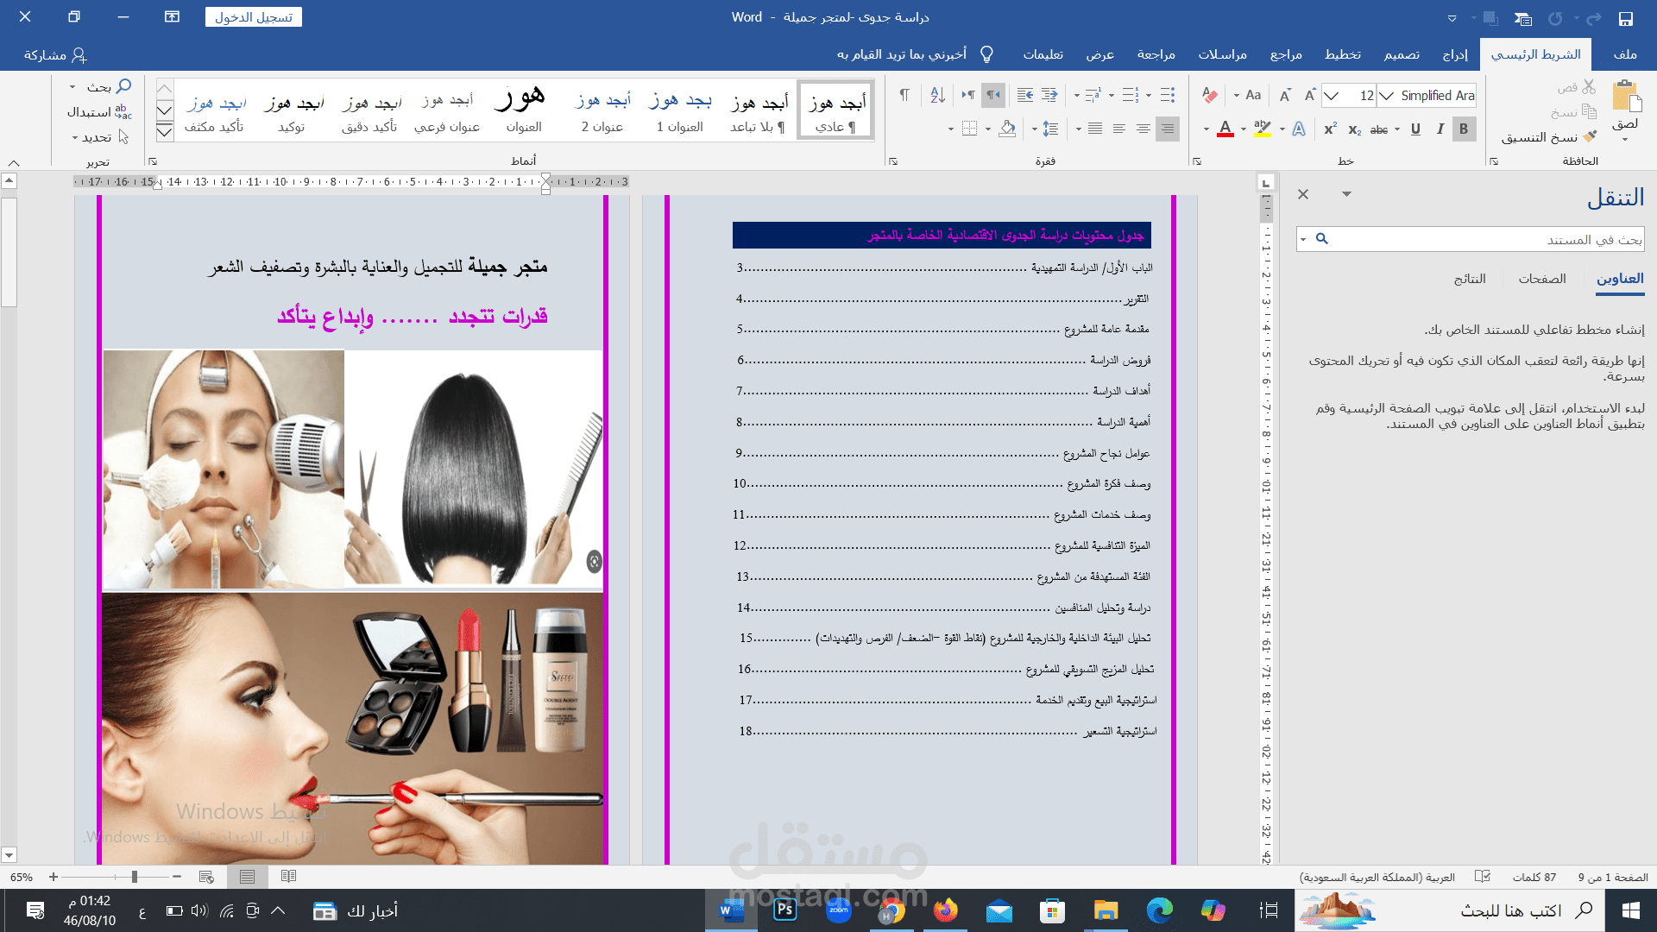Click the page count in the status bar
The width and height of the screenshot is (1657, 932).
(x=1613, y=877)
